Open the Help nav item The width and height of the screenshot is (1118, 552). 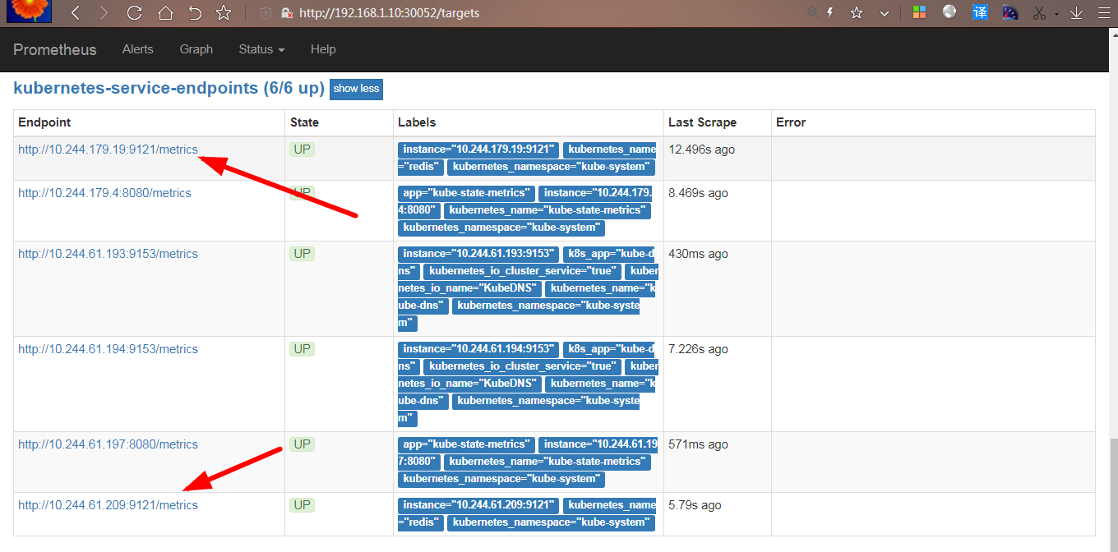click(323, 49)
